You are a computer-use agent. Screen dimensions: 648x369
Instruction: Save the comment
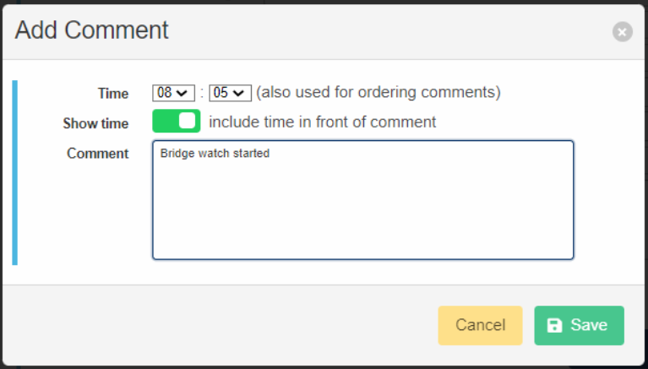tap(579, 325)
